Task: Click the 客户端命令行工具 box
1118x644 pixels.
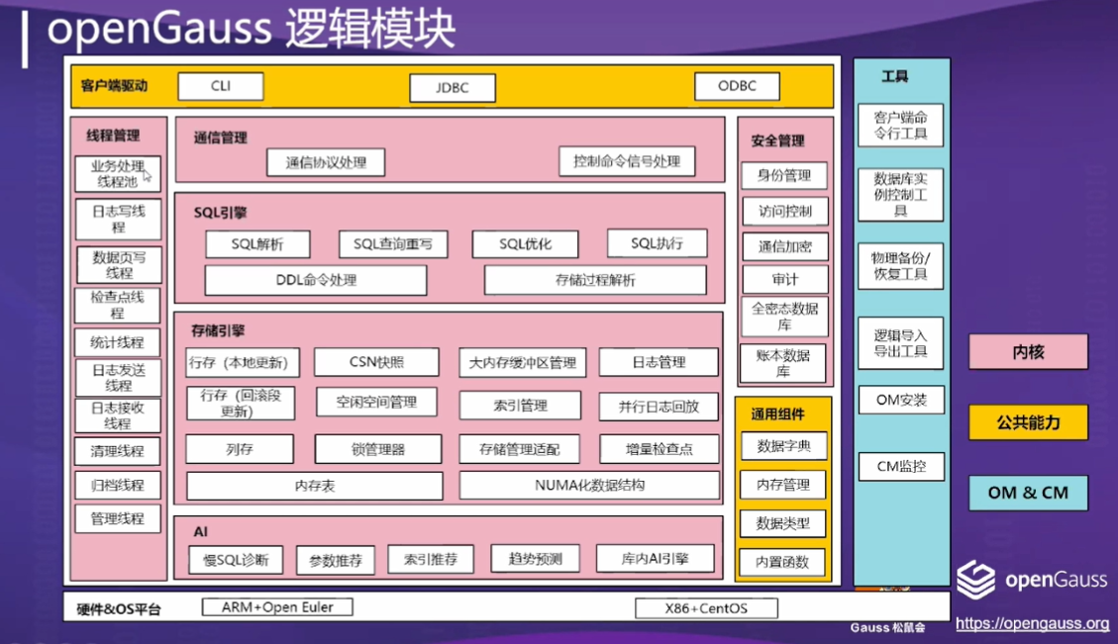Action: [900, 126]
